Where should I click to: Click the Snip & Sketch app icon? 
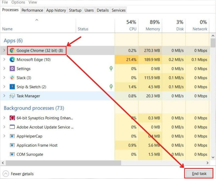(12, 87)
